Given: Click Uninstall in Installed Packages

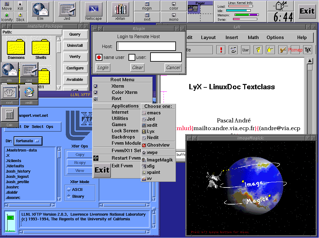Looking at the screenshot, I should tap(75, 46).
